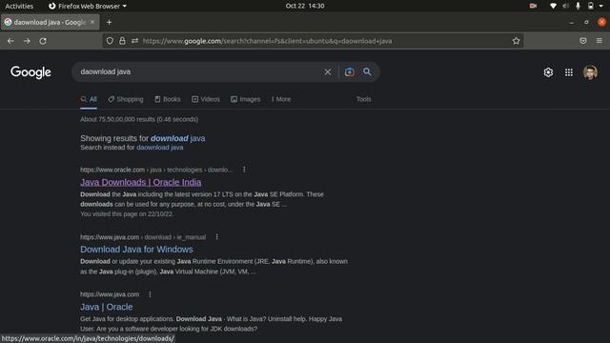
Task: Save page to Pocket
Action: click(582, 41)
